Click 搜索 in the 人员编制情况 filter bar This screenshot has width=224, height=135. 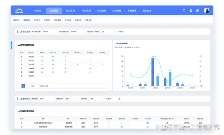click(x=109, y=98)
